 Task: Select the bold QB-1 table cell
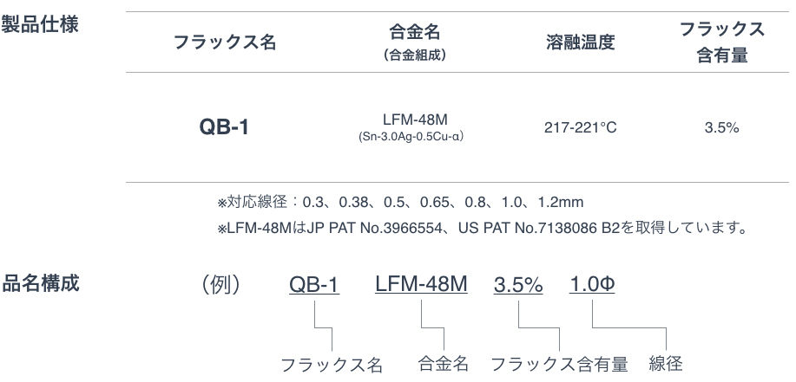pyautogui.click(x=224, y=126)
